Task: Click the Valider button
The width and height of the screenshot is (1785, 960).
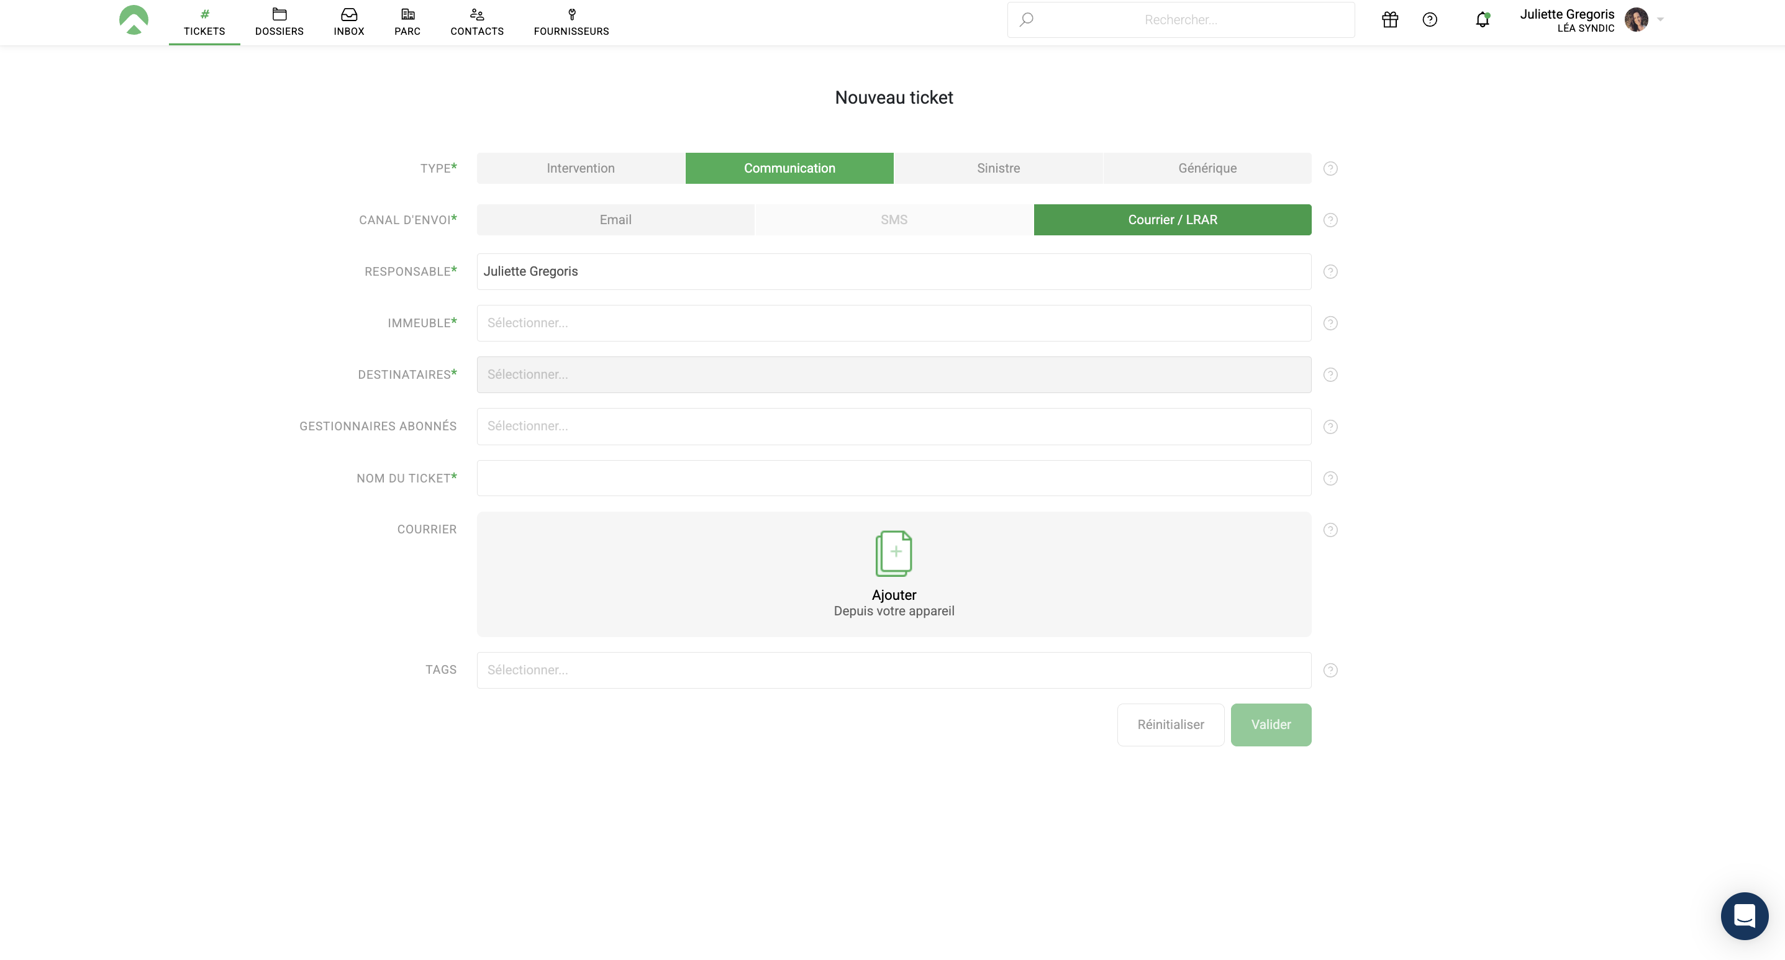Action: pos(1270,725)
